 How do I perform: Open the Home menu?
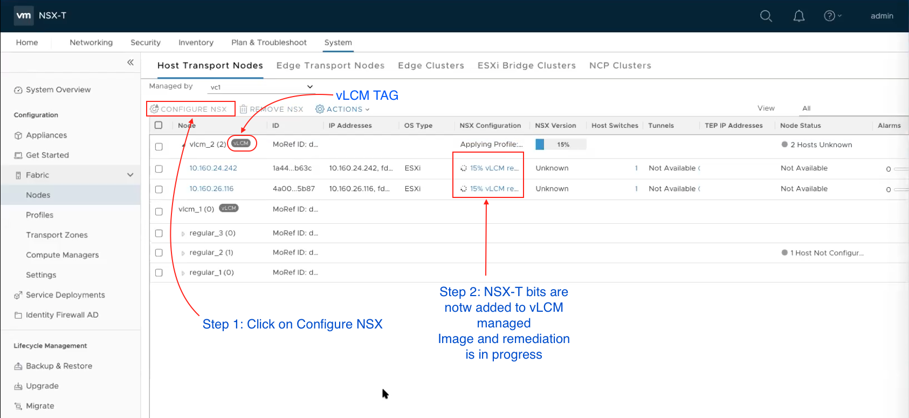tap(27, 43)
